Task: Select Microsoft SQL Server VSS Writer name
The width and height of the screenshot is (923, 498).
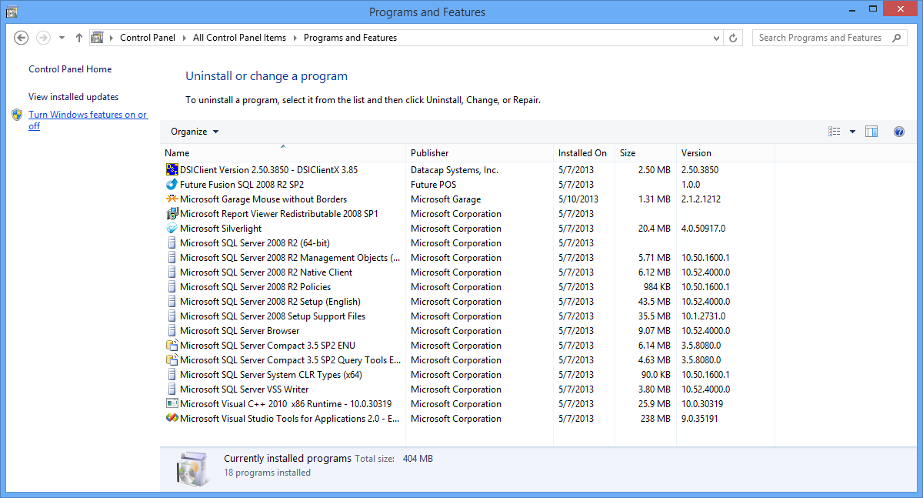Action: tap(244, 389)
